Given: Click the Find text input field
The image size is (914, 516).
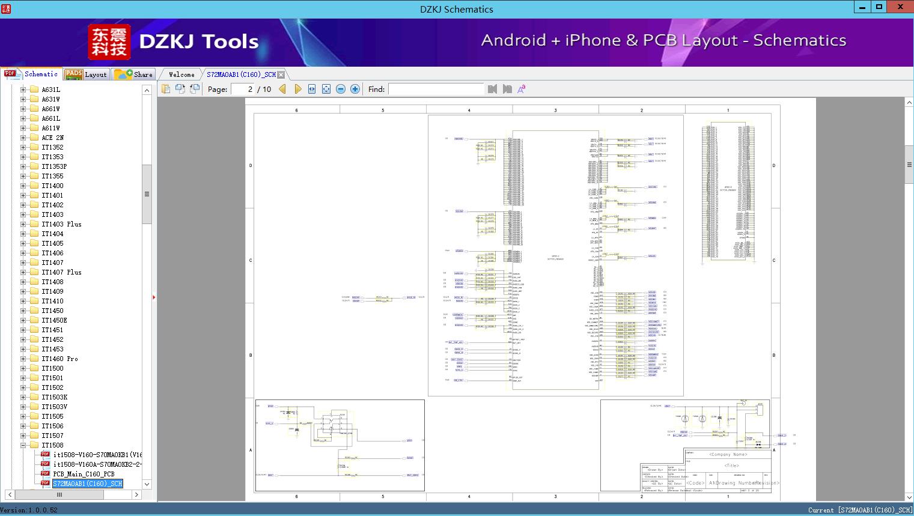Looking at the screenshot, I should [436, 89].
